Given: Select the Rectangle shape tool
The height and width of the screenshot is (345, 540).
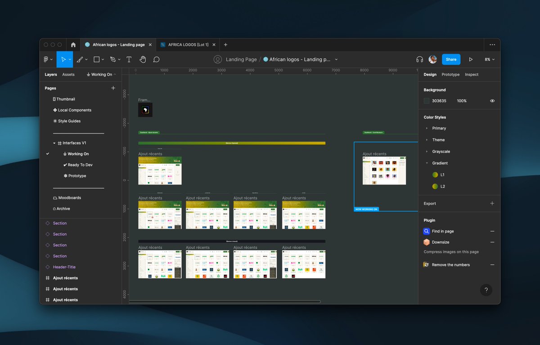Looking at the screenshot, I should pyautogui.click(x=96, y=59).
